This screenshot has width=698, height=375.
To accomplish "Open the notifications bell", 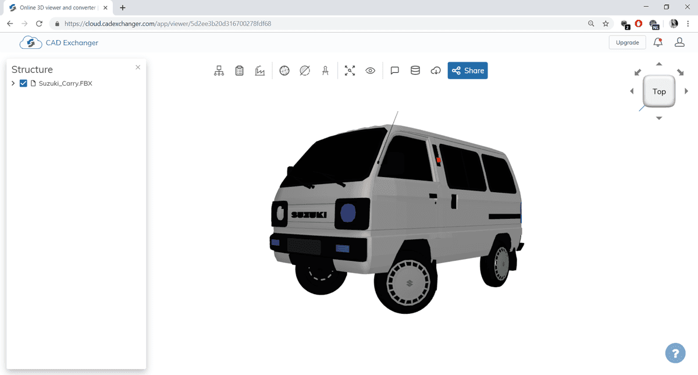I will 658,43.
